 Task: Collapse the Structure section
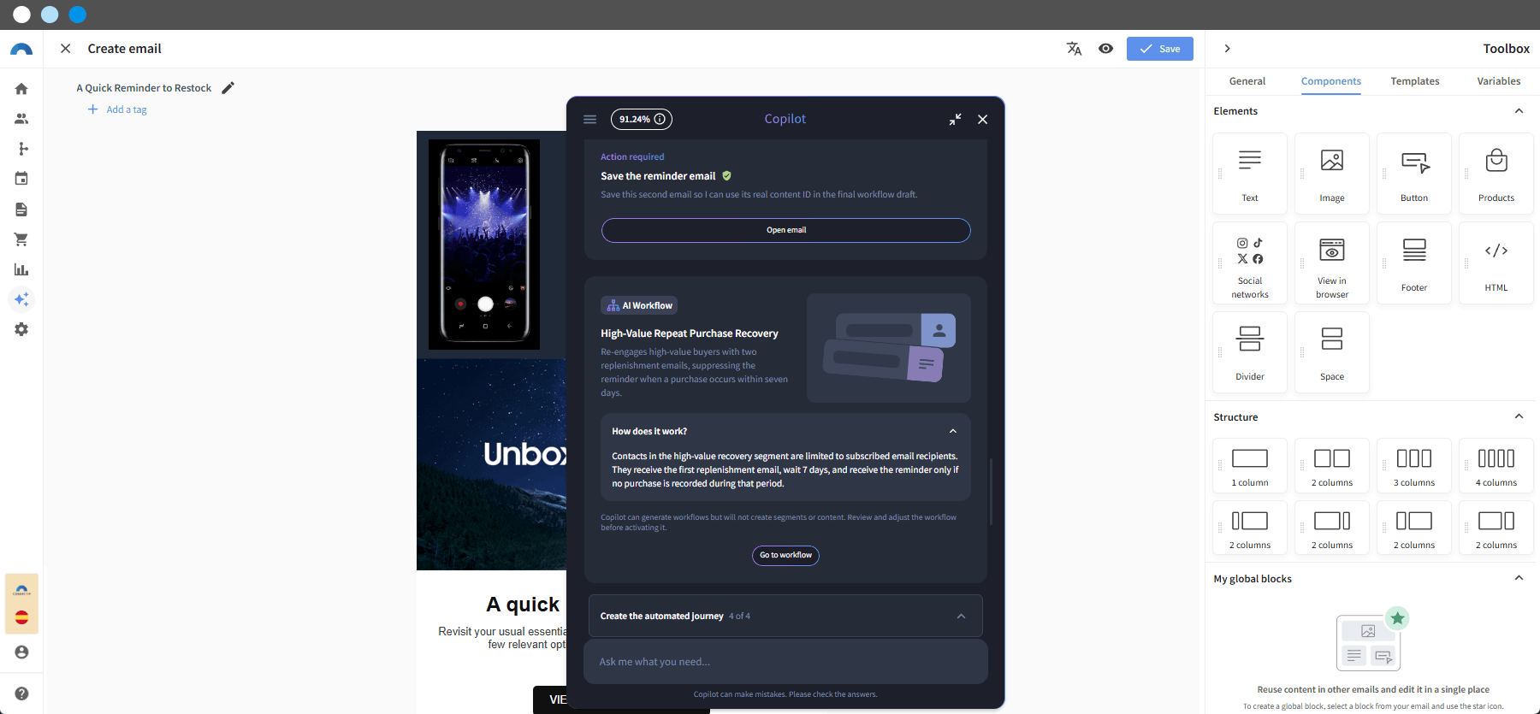pyautogui.click(x=1519, y=416)
